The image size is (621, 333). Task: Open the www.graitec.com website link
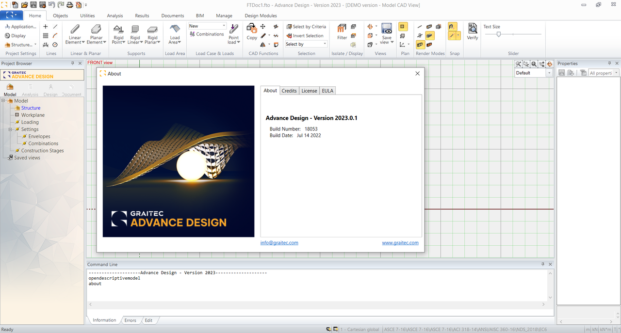point(400,243)
